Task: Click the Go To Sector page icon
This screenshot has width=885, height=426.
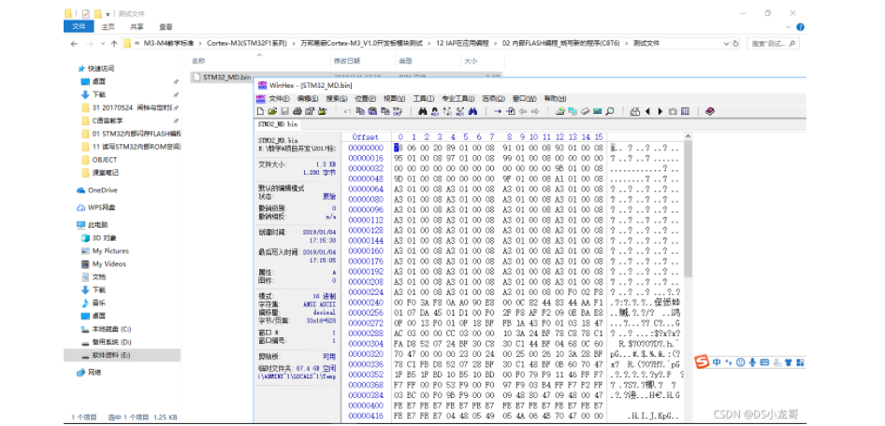Action: (x=510, y=111)
